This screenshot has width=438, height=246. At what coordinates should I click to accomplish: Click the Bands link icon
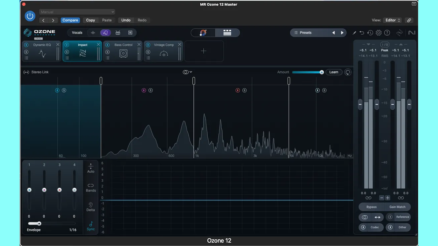tap(91, 185)
